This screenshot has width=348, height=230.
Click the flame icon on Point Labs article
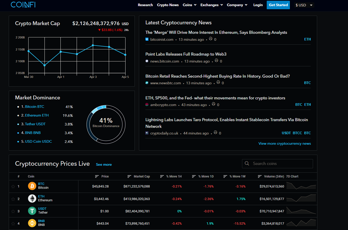point(217,60)
